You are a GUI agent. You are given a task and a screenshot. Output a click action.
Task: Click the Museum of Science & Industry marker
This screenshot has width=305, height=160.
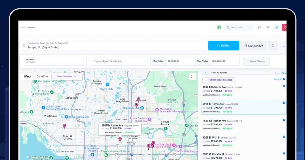point(157,110)
